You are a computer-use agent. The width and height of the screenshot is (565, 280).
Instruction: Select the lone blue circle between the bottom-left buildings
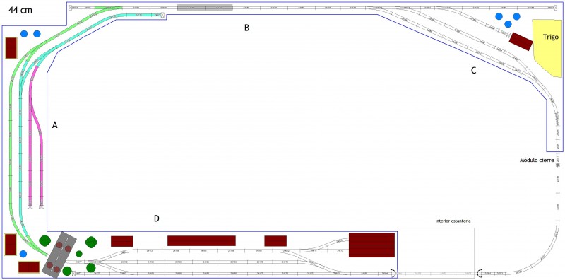[23, 254]
